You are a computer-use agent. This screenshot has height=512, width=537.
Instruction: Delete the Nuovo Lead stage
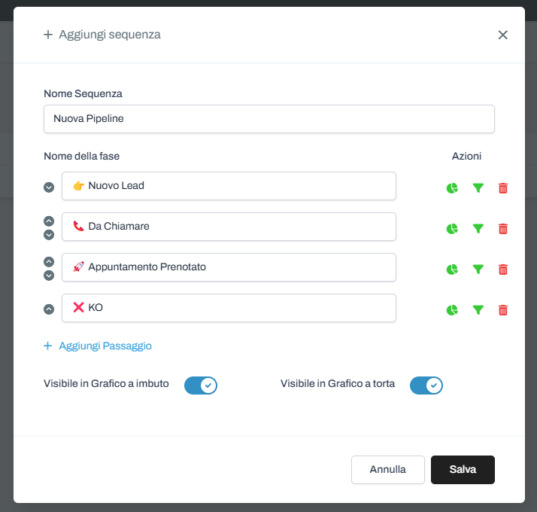click(503, 188)
